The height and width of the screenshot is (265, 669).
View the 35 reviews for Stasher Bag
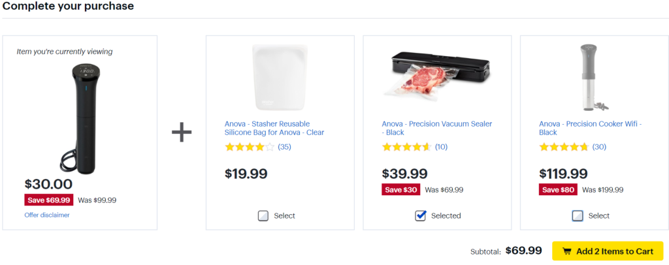[284, 147]
